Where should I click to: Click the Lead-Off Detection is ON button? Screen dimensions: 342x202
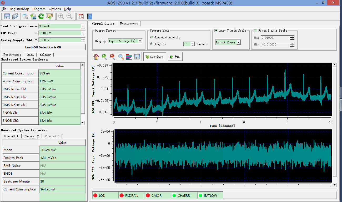43,47
